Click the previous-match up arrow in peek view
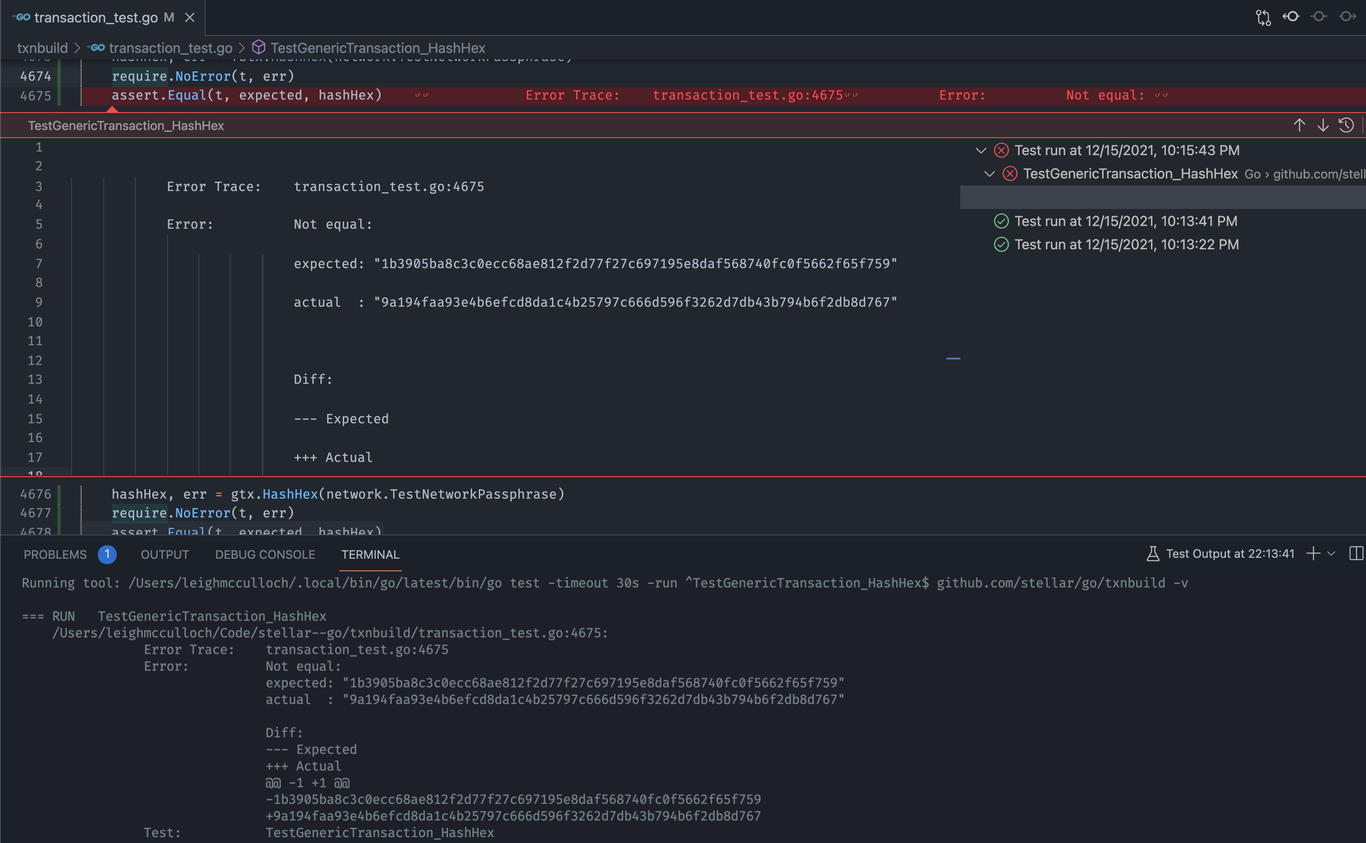This screenshot has width=1366, height=843. click(x=1300, y=125)
